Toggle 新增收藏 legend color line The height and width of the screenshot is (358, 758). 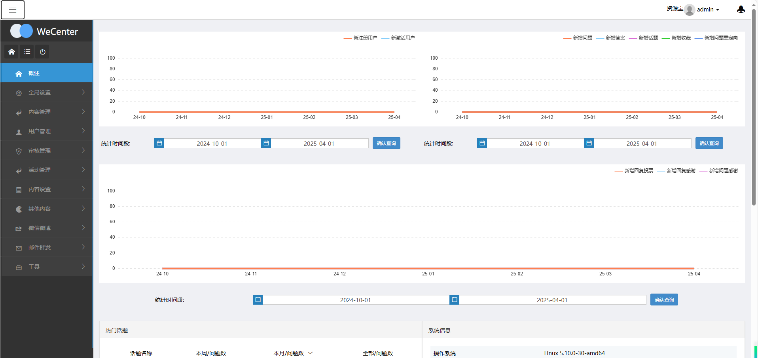(666, 38)
